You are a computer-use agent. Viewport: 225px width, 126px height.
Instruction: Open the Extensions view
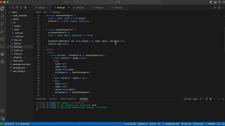pos(2,39)
